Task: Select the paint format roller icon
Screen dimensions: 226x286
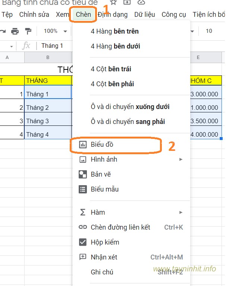Action: [28, 31]
